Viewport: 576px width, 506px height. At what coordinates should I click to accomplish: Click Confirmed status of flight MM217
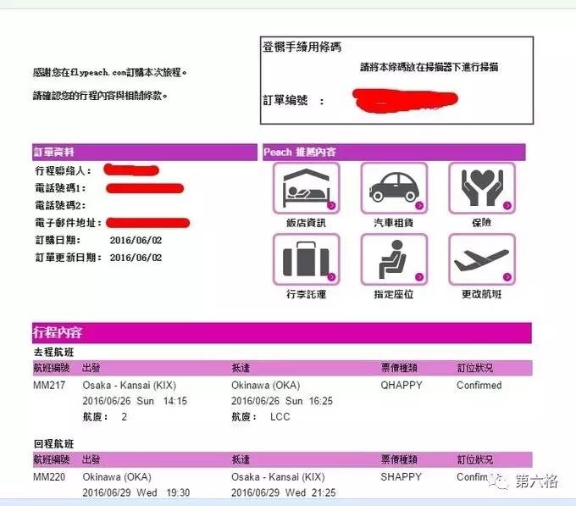tap(479, 385)
